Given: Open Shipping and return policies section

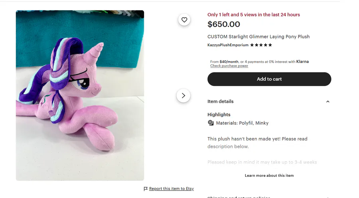Looking at the screenshot, I should [x=239, y=197].
